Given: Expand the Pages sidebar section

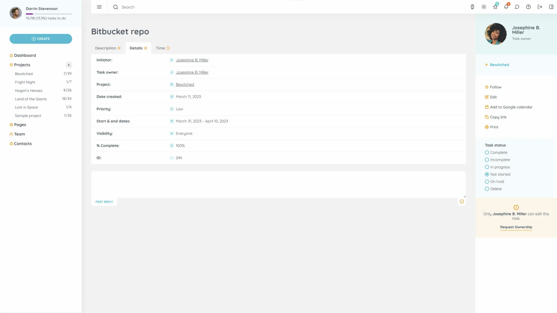Looking at the screenshot, I should pyautogui.click(x=20, y=125).
